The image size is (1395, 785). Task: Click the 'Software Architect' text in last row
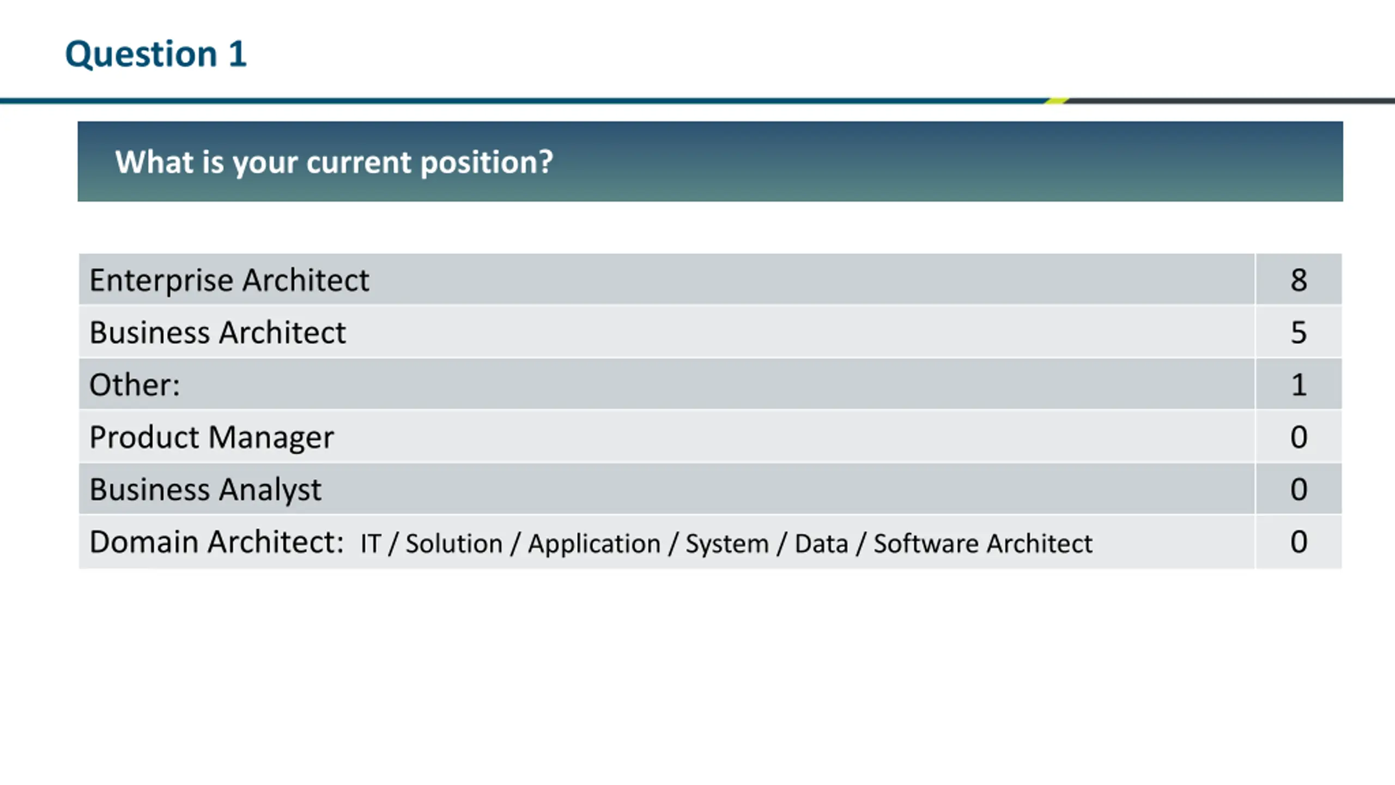click(x=983, y=544)
